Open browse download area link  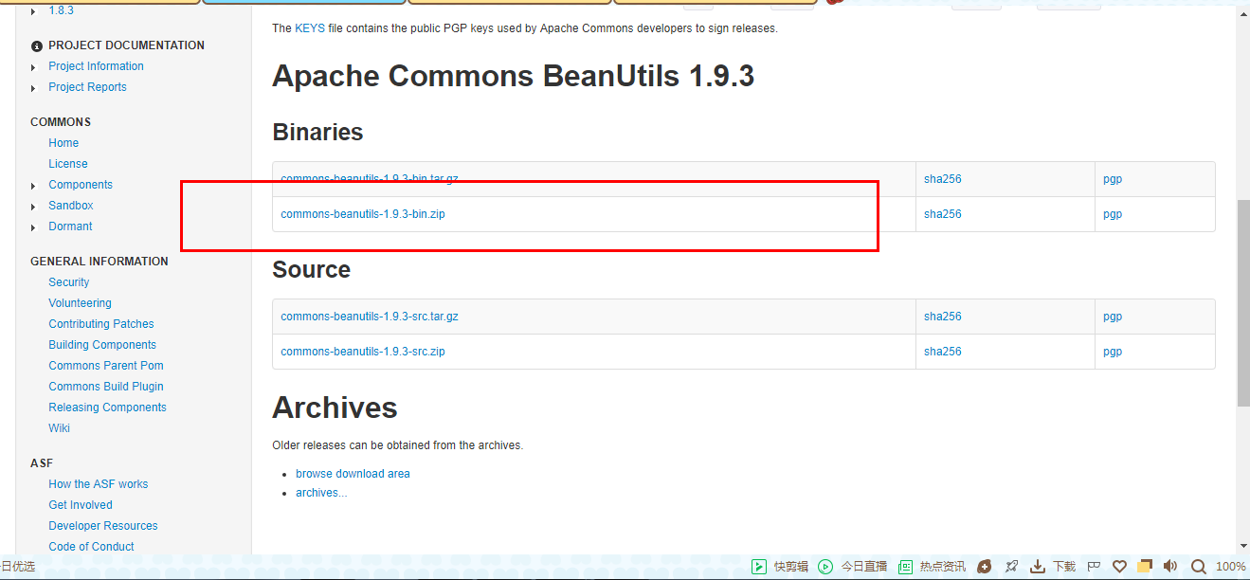point(353,474)
